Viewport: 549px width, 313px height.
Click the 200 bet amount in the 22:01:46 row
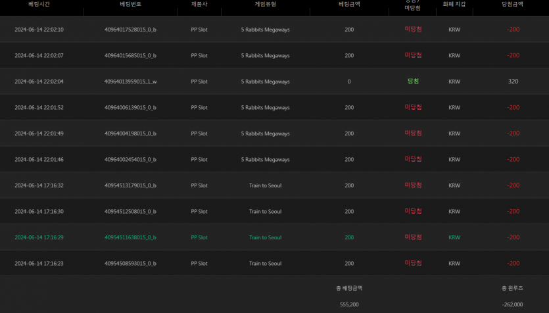click(x=349, y=160)
